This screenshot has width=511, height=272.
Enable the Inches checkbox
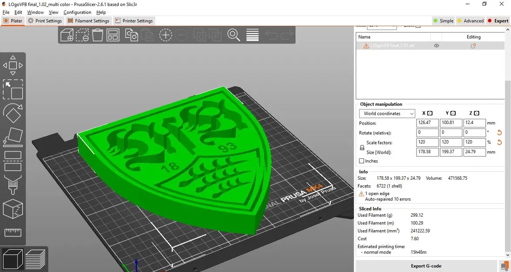pos(362,161)
